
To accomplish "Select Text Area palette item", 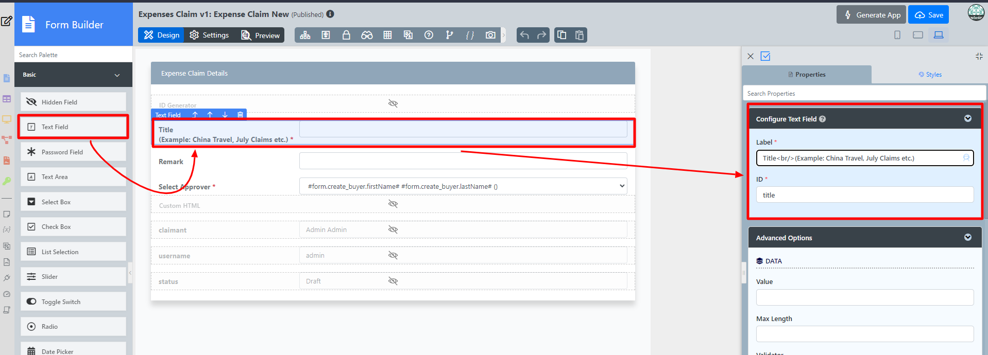I will pyautogui.click(x=73, y=176).
